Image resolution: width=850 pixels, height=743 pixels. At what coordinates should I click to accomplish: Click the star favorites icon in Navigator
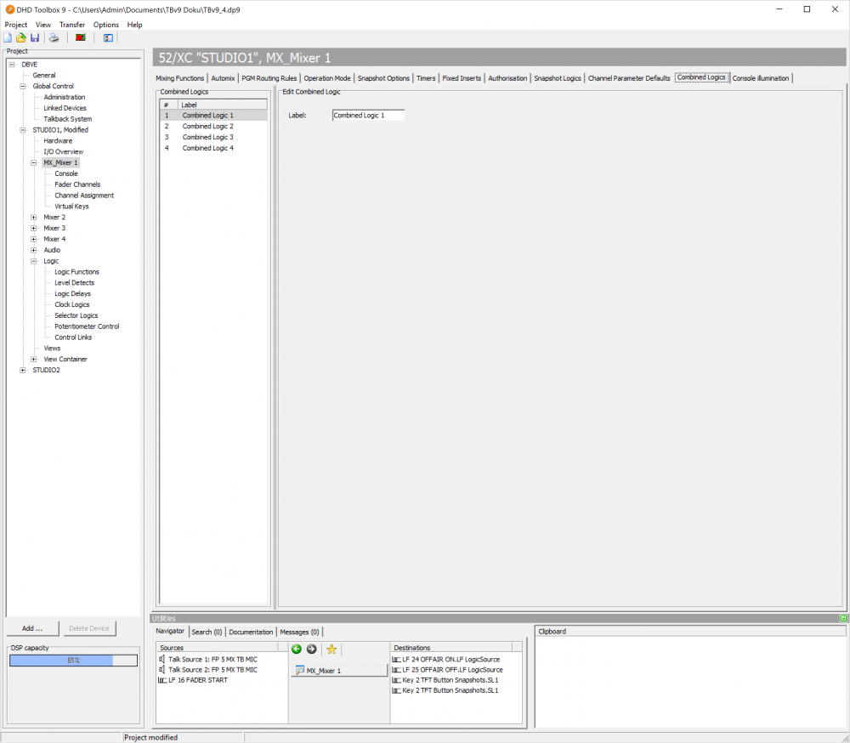[x=331, y=649]
